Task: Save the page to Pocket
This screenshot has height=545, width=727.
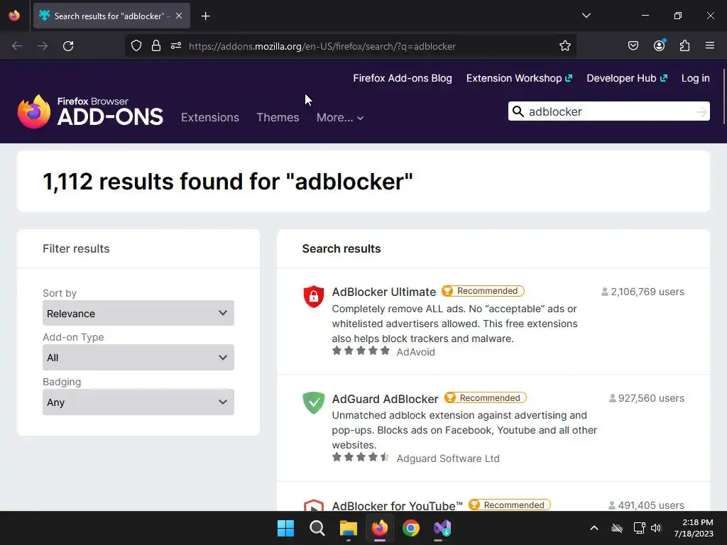Action: tap(633, 46)
